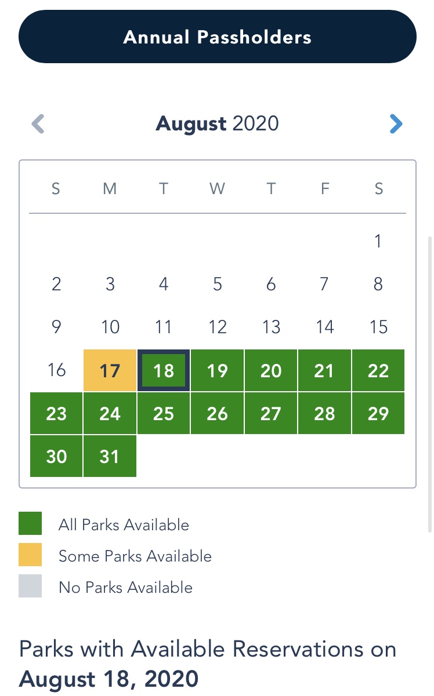The width and height of the screenshot is (434, 696).
Task: Select August 27 on the calendar
Action: pos(271,413)
